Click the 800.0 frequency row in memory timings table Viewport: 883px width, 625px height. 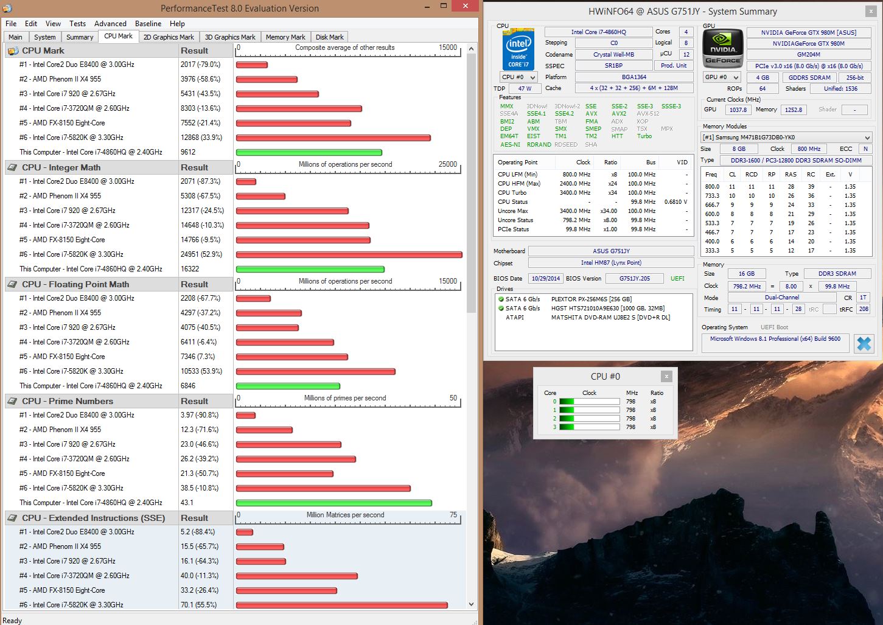coord(787,187)
